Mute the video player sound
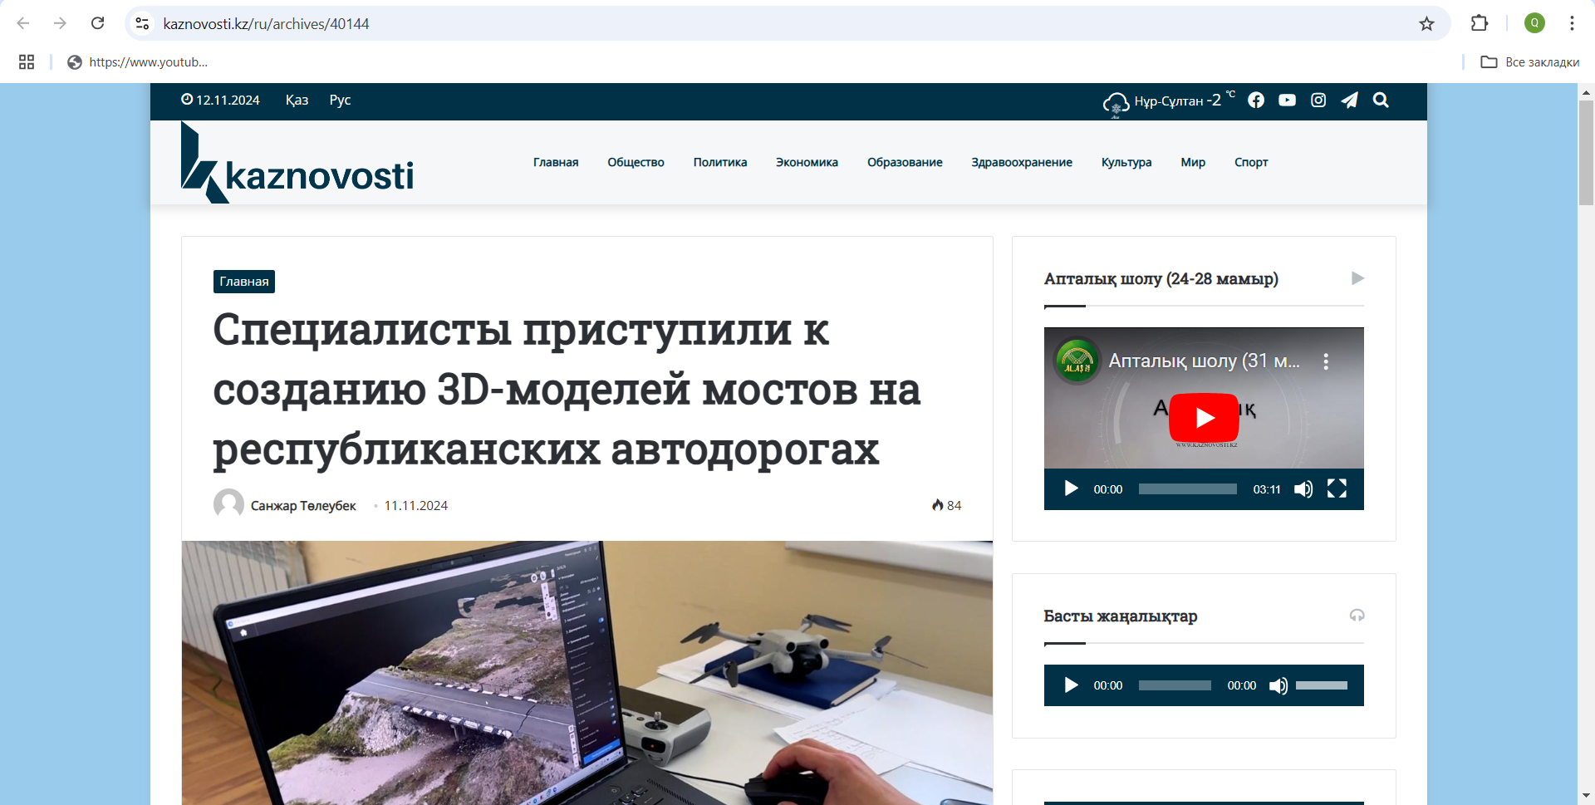Image resolution: width=1595 pixels, height=805 pixels. pos(1303,488)
